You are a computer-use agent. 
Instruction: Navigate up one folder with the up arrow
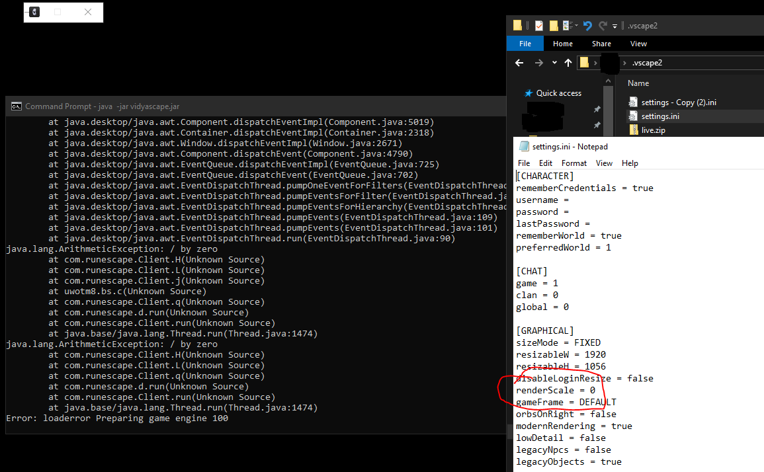[568, 63]
